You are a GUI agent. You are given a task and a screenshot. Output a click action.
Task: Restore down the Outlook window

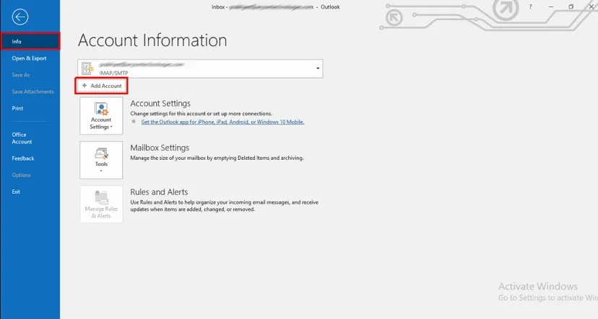[x=571, y=7]
